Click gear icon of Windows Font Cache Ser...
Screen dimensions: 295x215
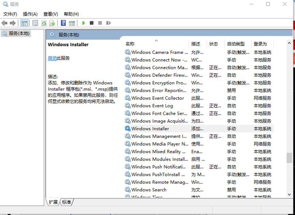(x=128, y=113)
